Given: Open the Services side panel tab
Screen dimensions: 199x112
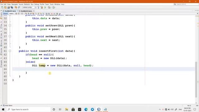Looking at the screenshot, I should pyautogui.click(x=1, y=43).
